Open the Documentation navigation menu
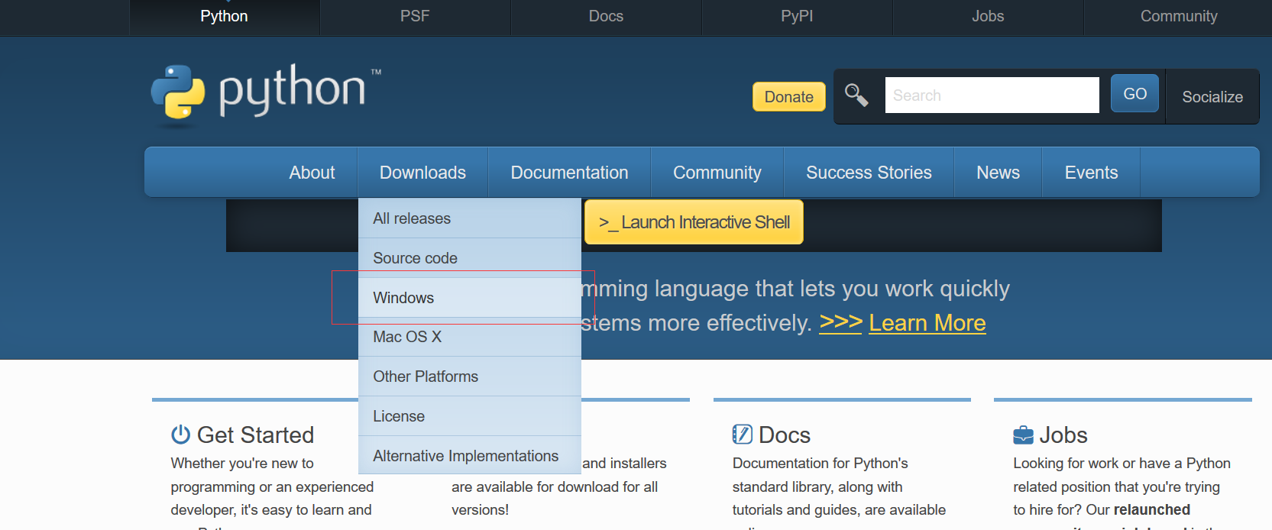 pyautogui.click(x=569, y=173)
